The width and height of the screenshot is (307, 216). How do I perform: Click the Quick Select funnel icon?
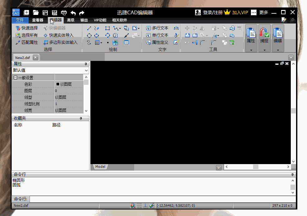[18, 28]
